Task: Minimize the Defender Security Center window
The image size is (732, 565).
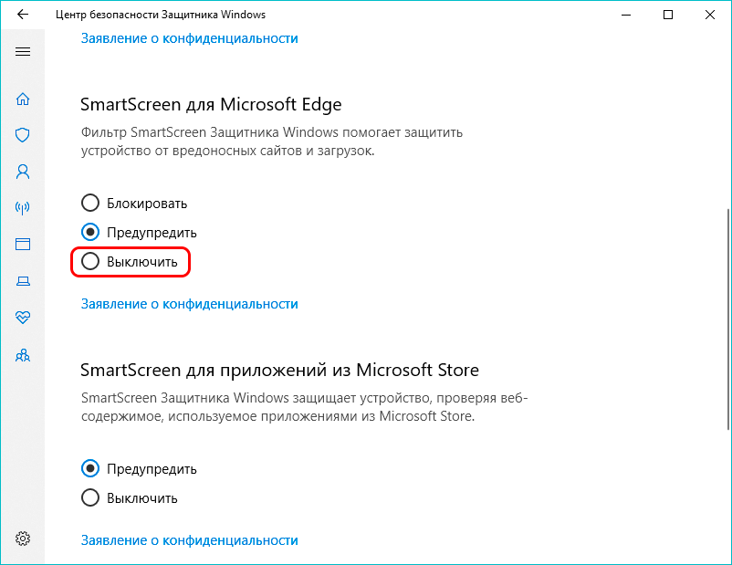Action: pos(626,15)
